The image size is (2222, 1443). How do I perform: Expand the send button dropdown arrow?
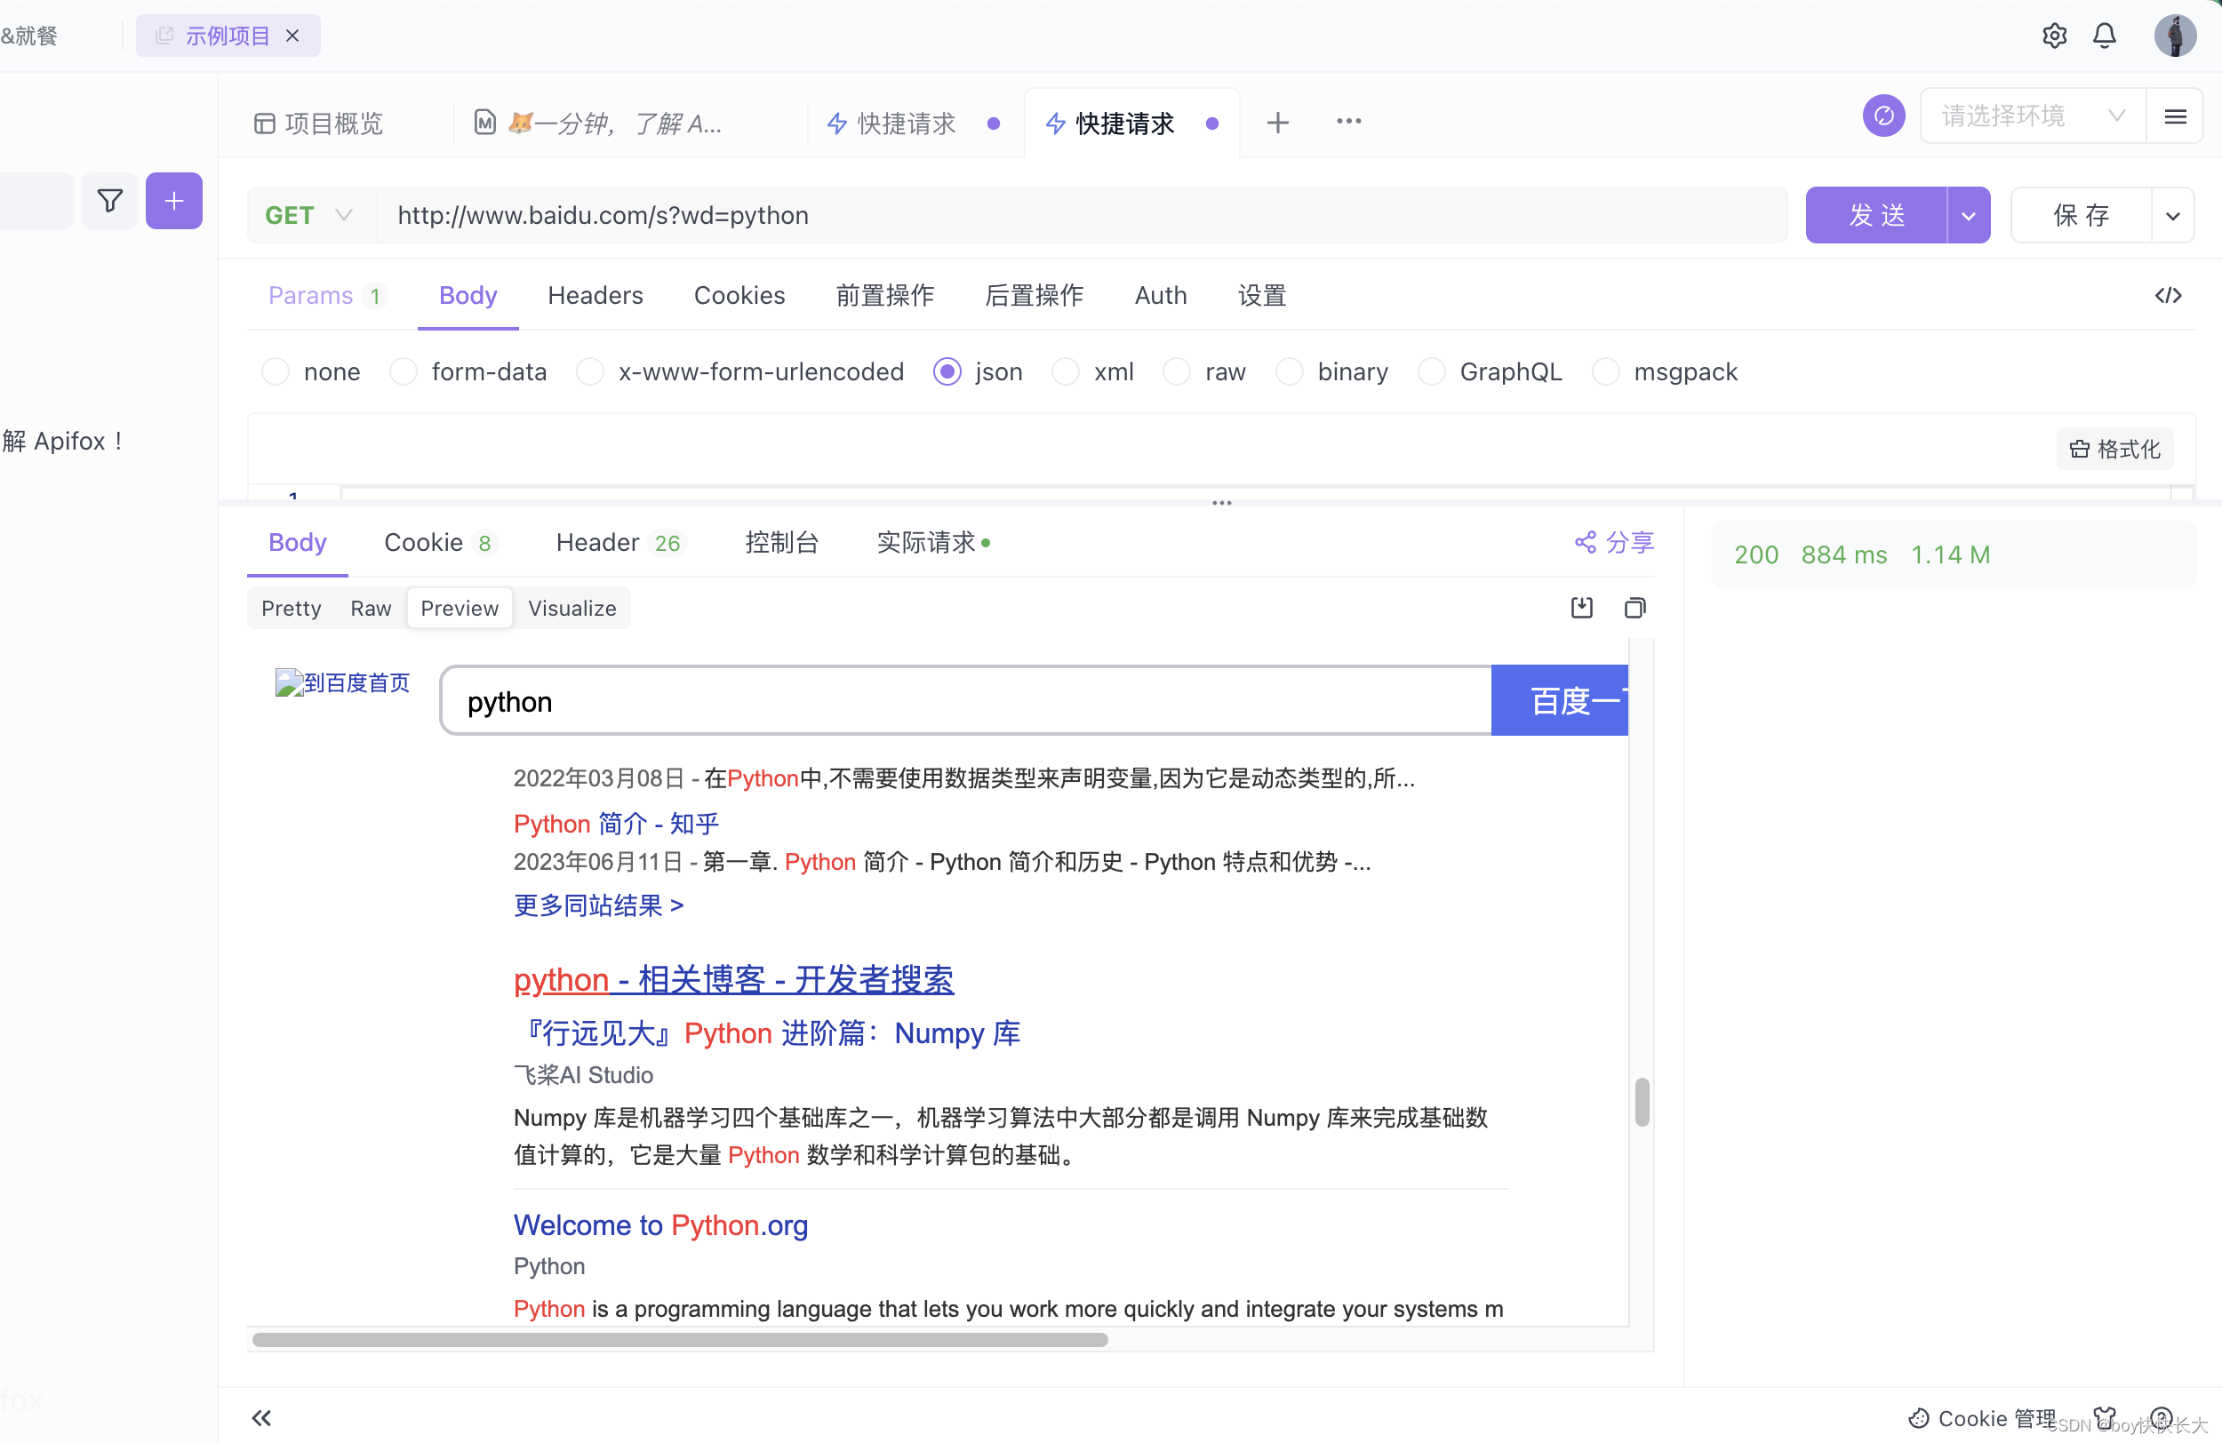1968,216
